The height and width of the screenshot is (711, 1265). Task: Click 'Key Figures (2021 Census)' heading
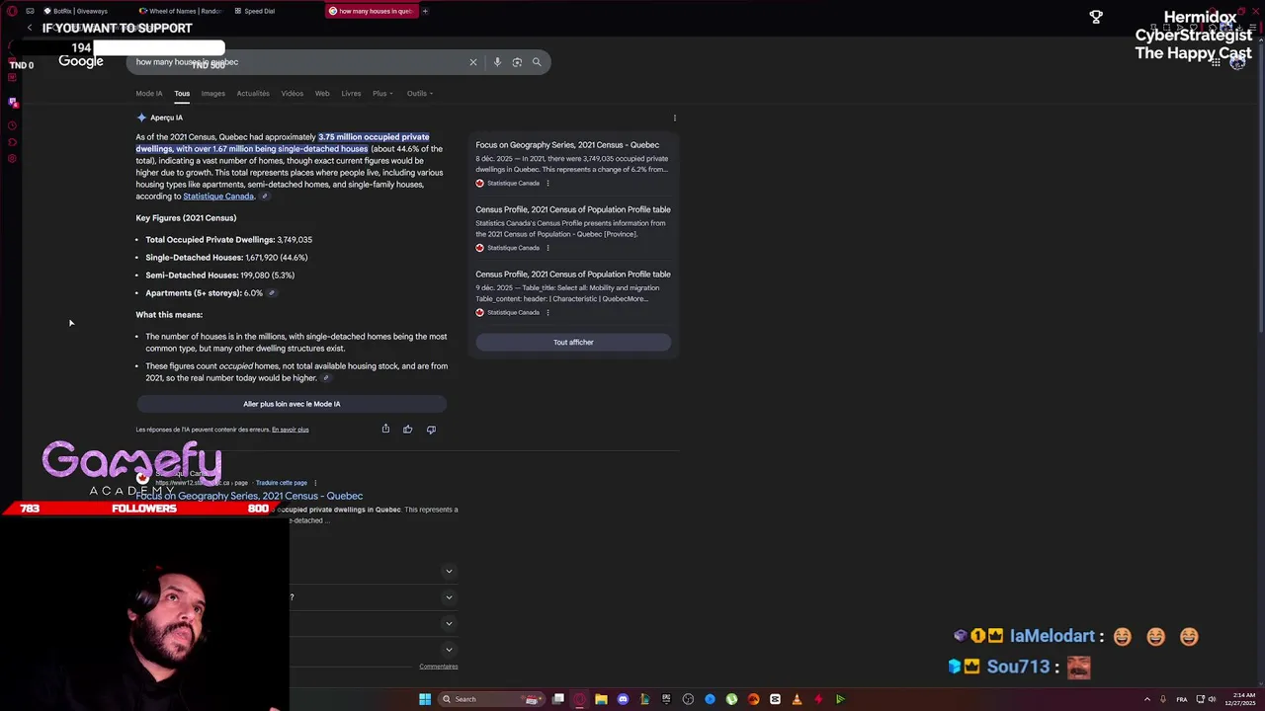(186, 218)
